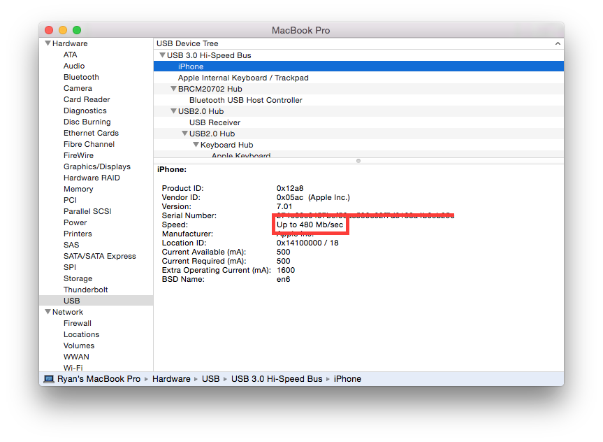Select Bluetooth USB Host Controller row
Viewport: 603px width, 442px height.
(x=358, y=100)
